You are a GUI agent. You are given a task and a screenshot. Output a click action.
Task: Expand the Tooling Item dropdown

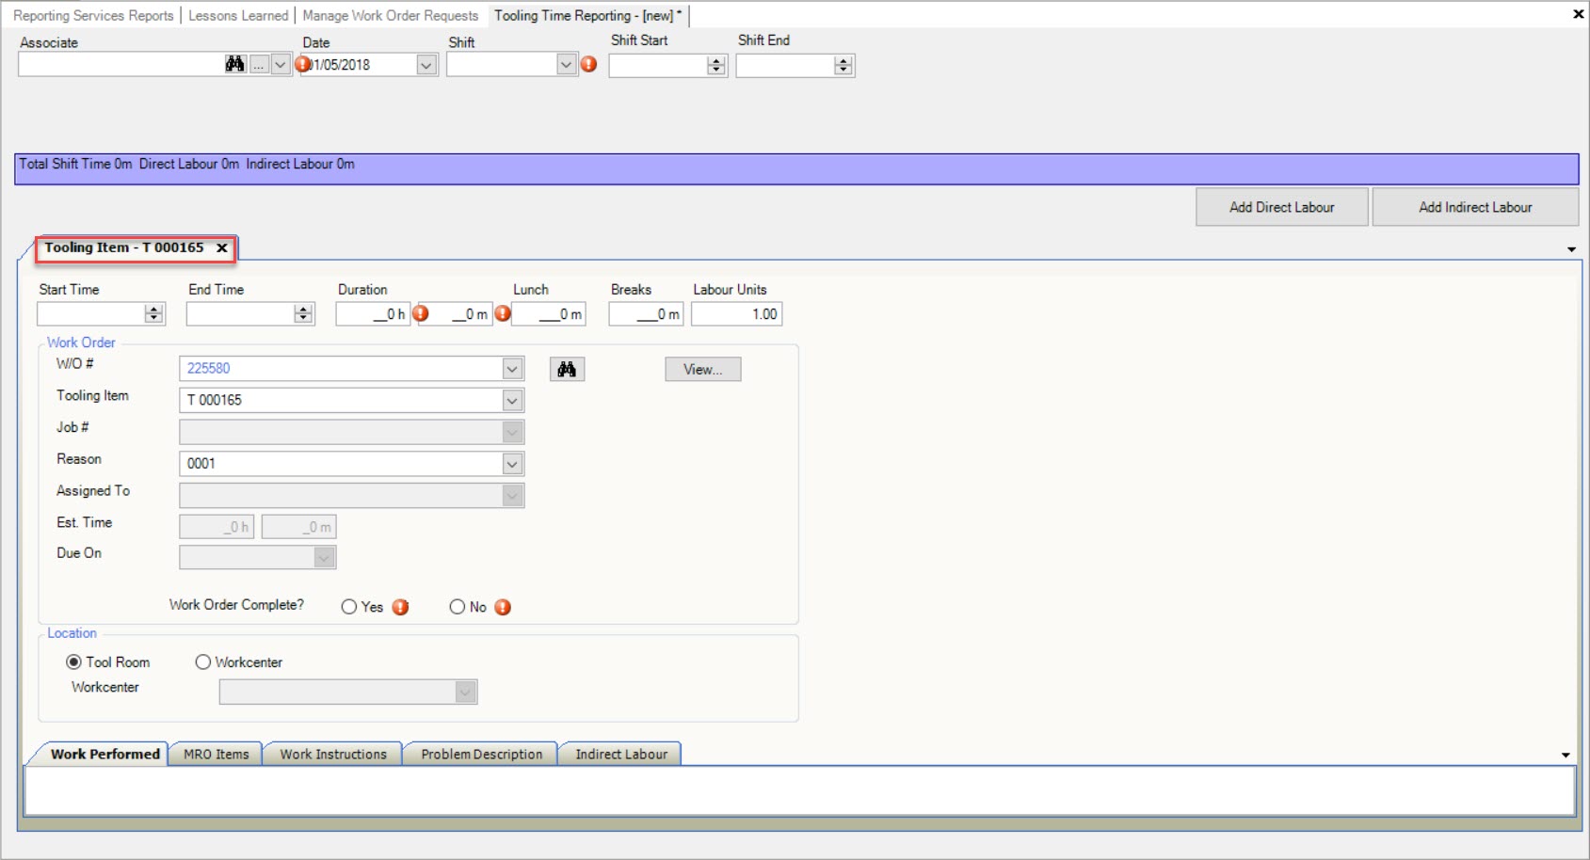(x=512, y=401)
